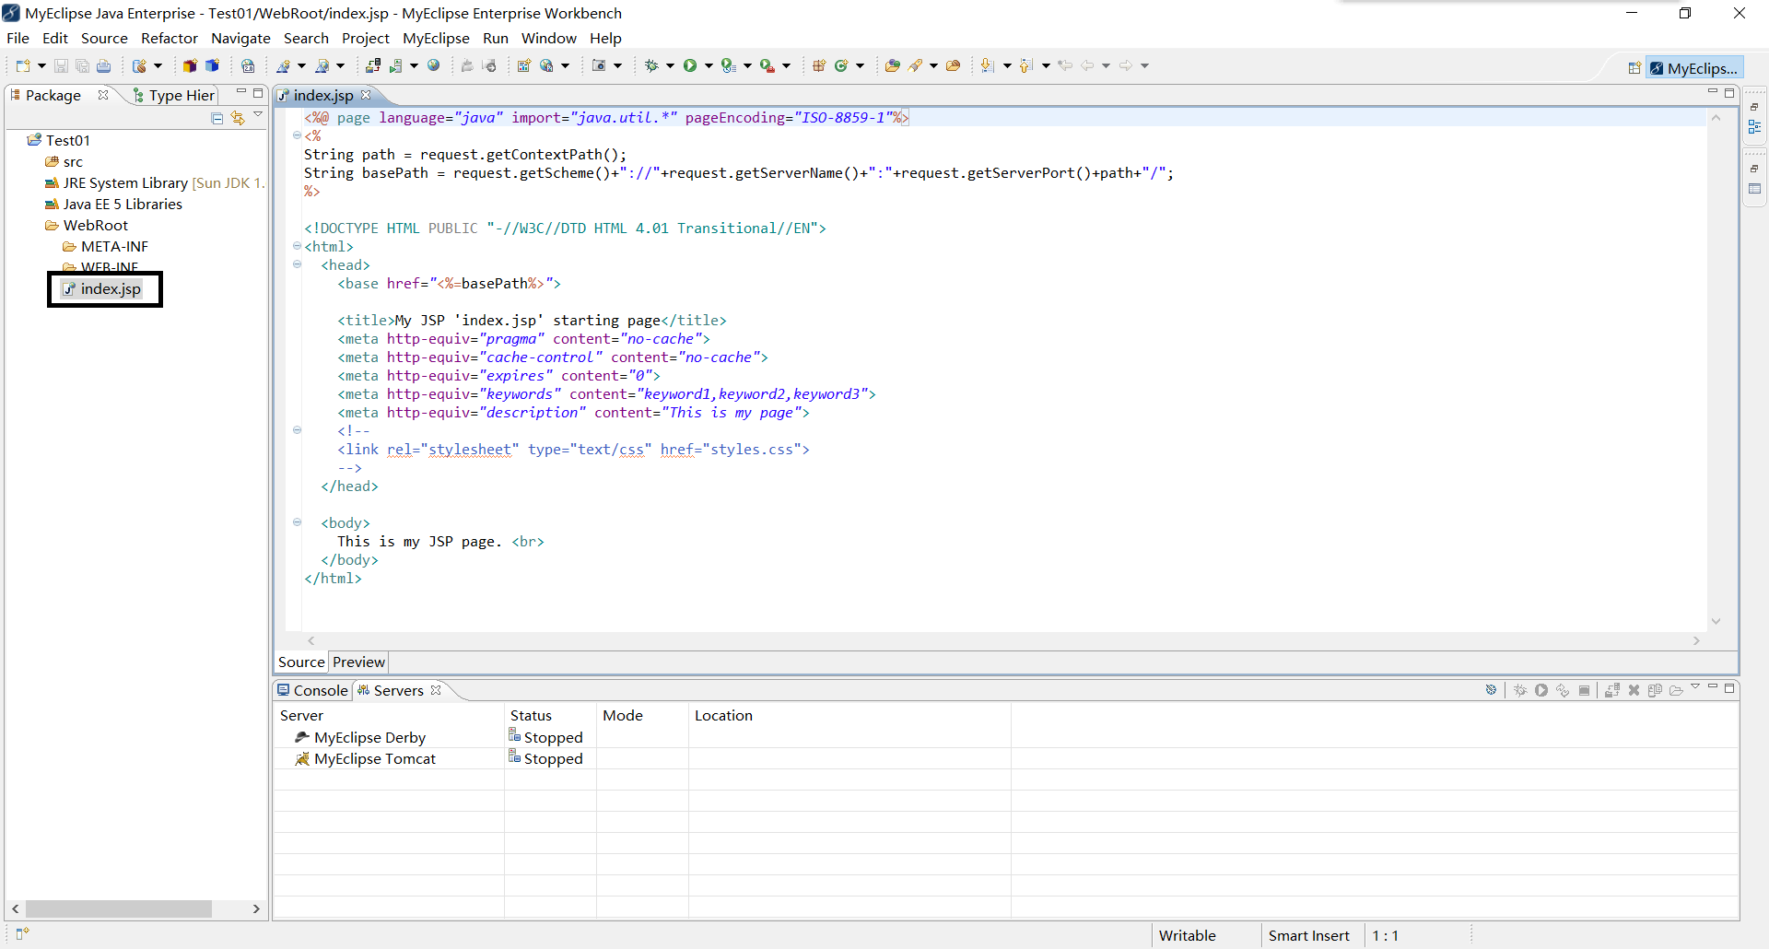Click the Package panel horizontal scrollbar thumb
The height and width of the screenshot is (949, 1769).
(119, 908)
